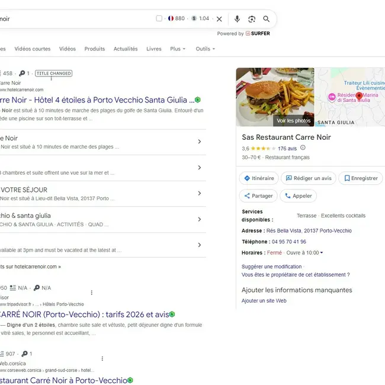The height and width of the screenshot is (385, 385).
Task: Click Traiteur Lili cuisine map label
Action: 364,85
